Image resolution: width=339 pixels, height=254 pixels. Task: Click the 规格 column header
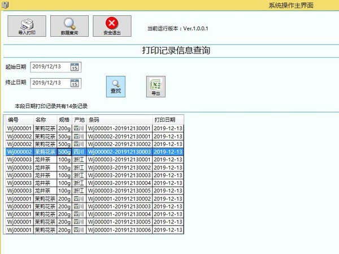point(64,120)
